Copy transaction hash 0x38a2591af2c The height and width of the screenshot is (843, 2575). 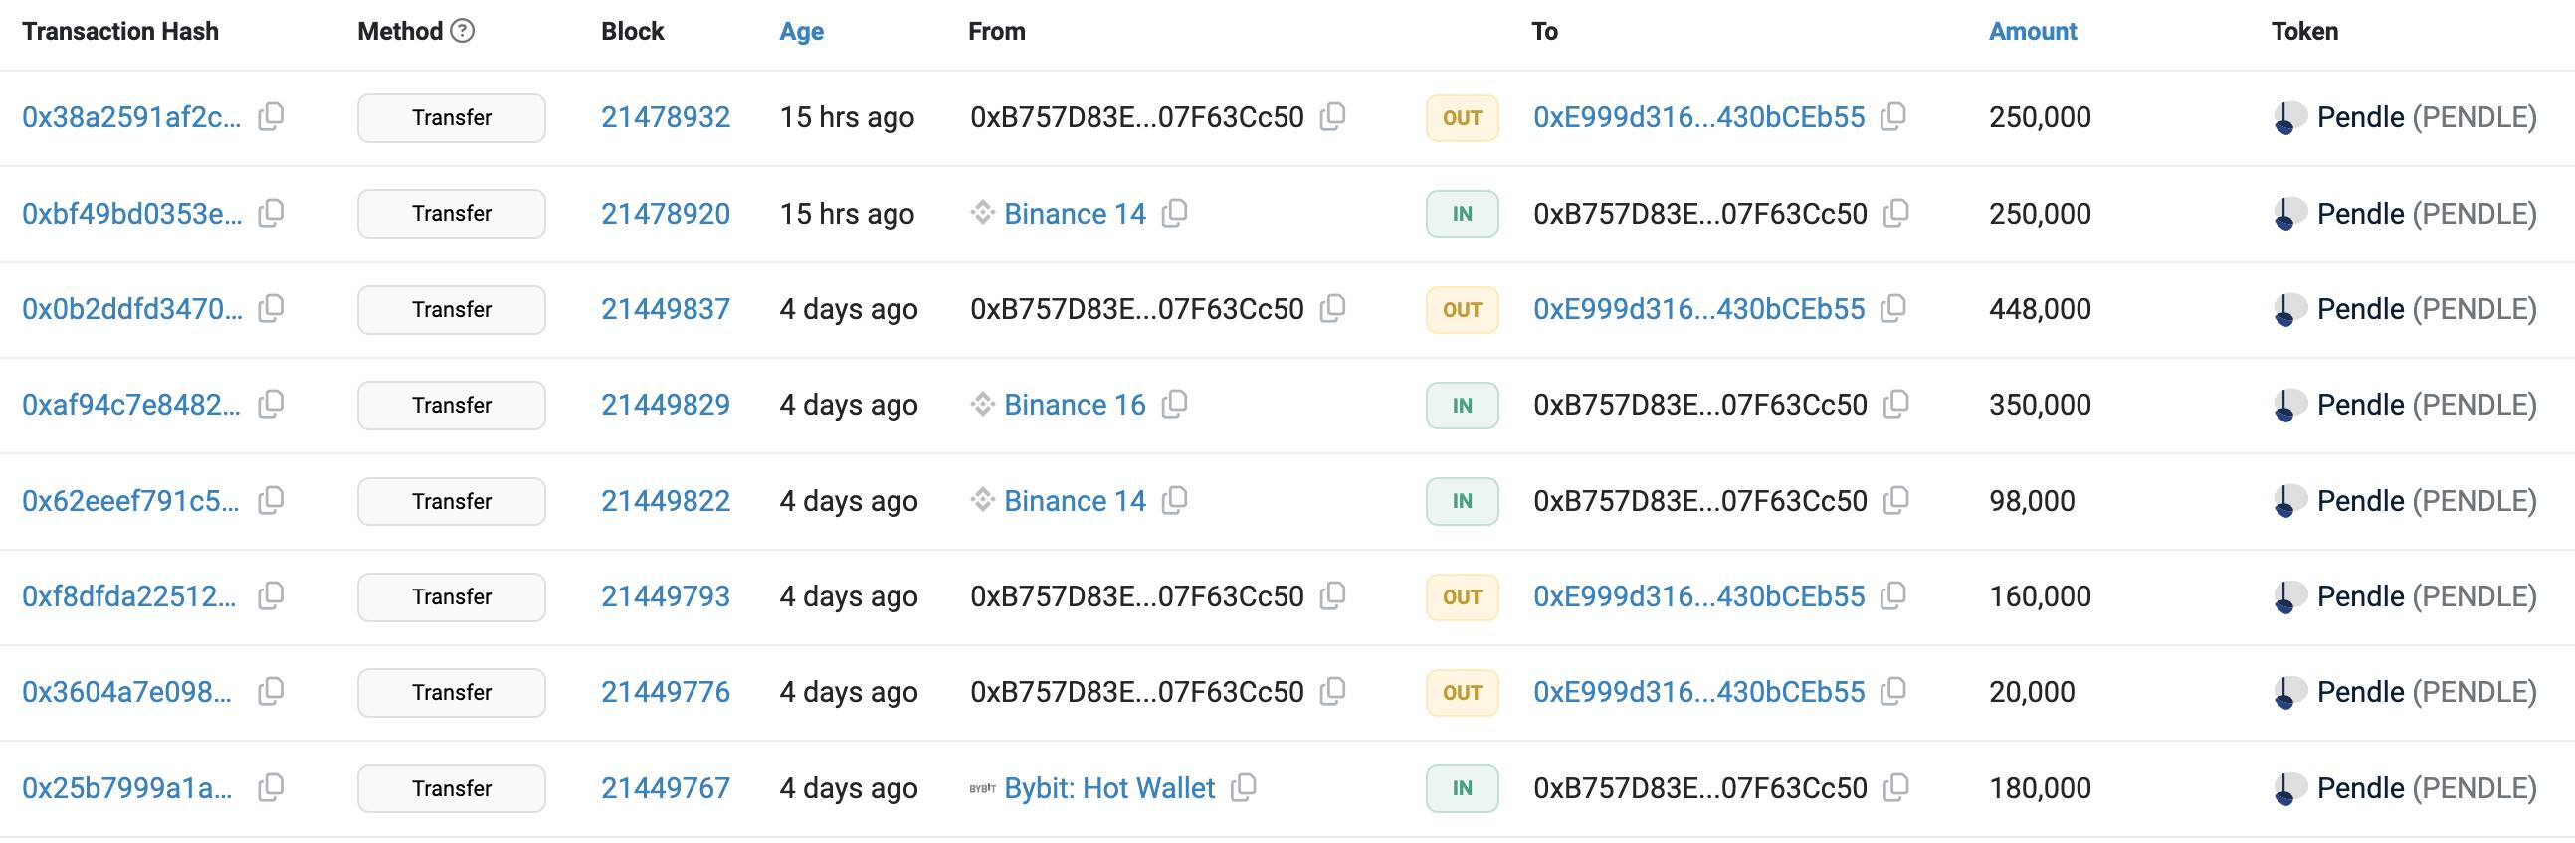point(271,117)
